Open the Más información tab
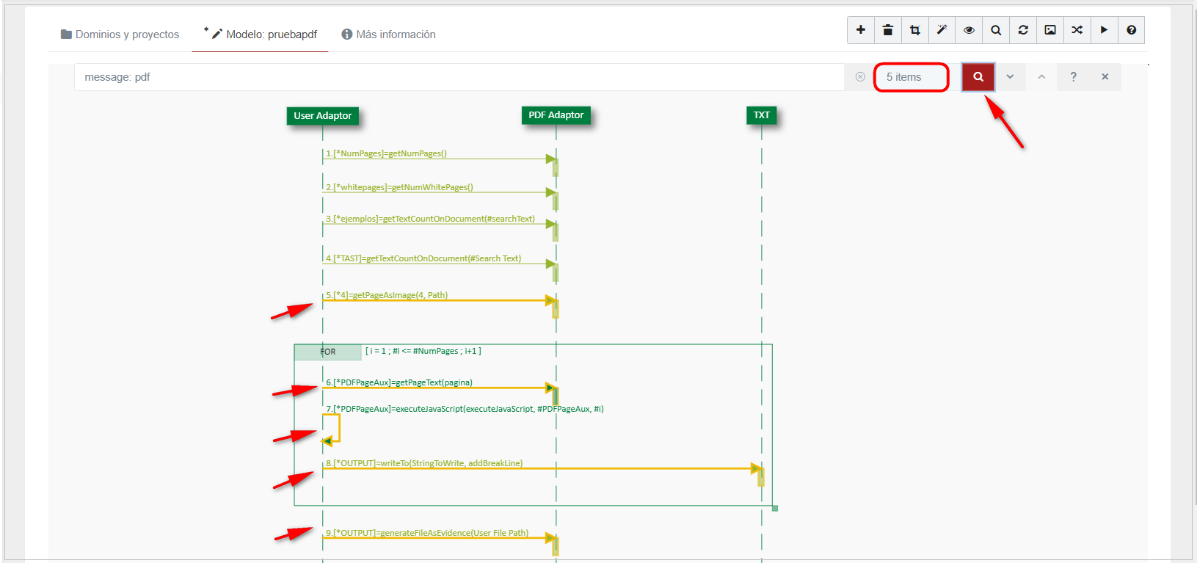Screen dimensions: 1197x563 388,34
